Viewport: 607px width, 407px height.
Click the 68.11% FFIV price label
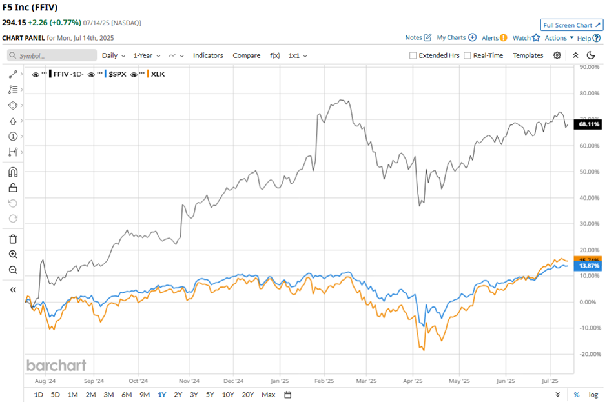588,124
